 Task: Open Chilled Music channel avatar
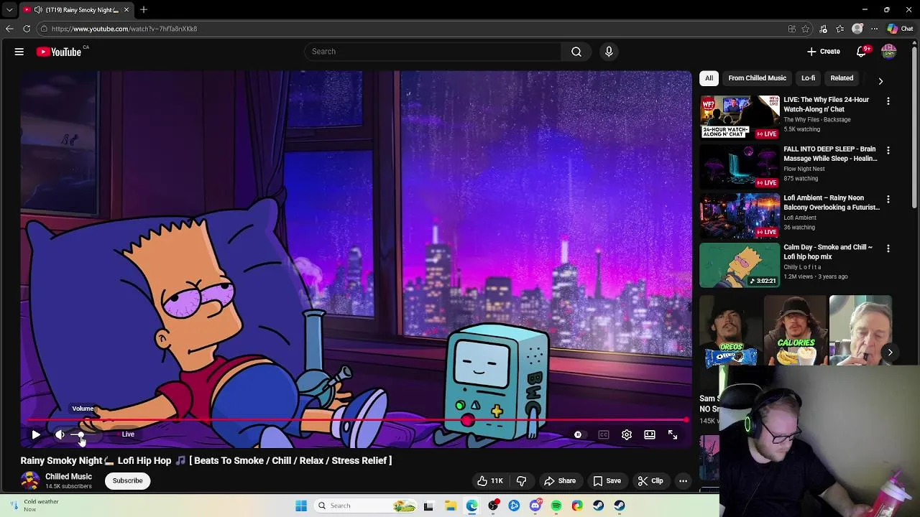point(30,481)
